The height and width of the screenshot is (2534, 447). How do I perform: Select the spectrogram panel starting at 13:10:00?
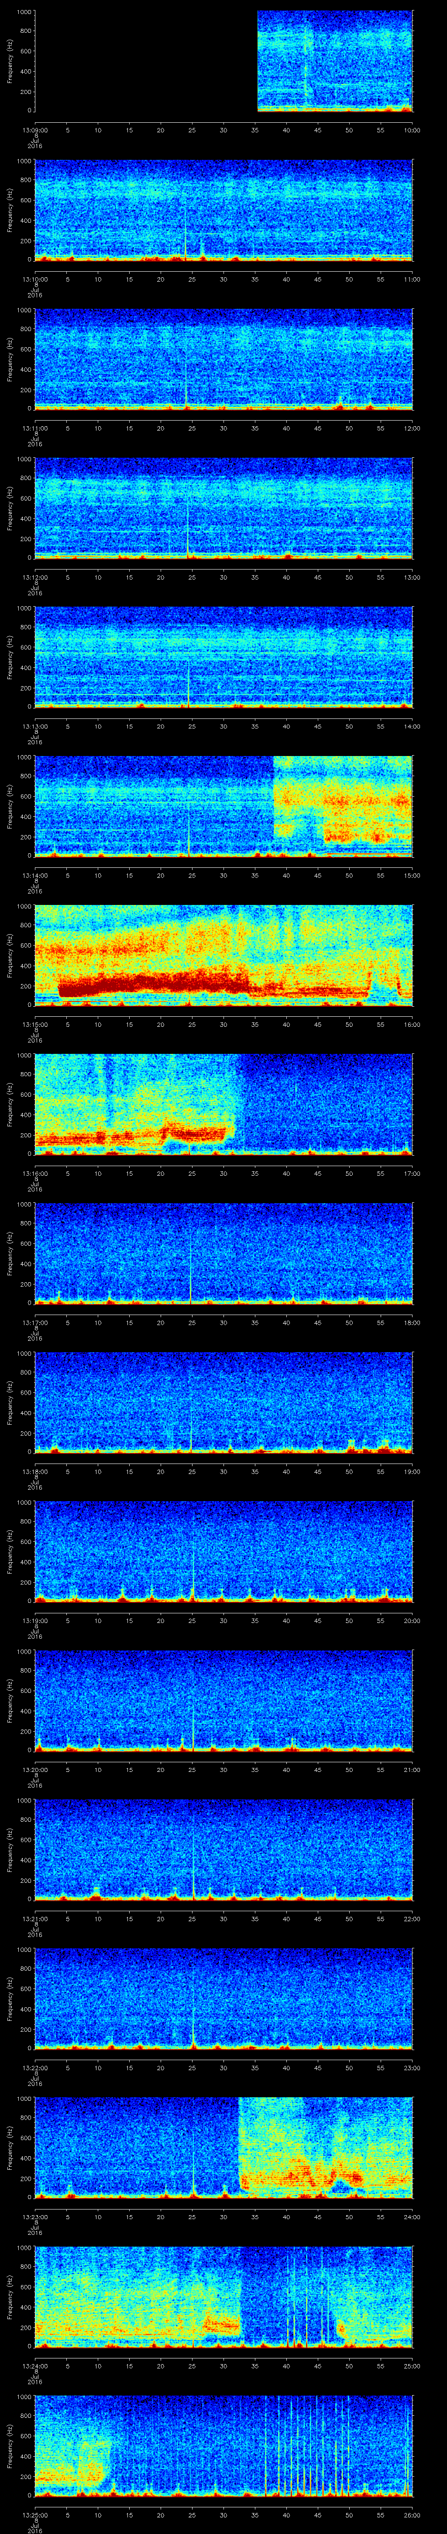(223, 211)
